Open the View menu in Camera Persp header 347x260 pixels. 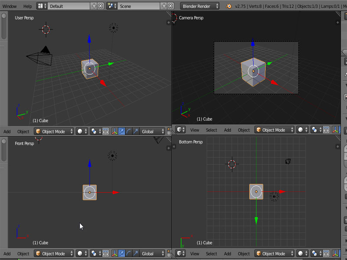coord(195,130)
